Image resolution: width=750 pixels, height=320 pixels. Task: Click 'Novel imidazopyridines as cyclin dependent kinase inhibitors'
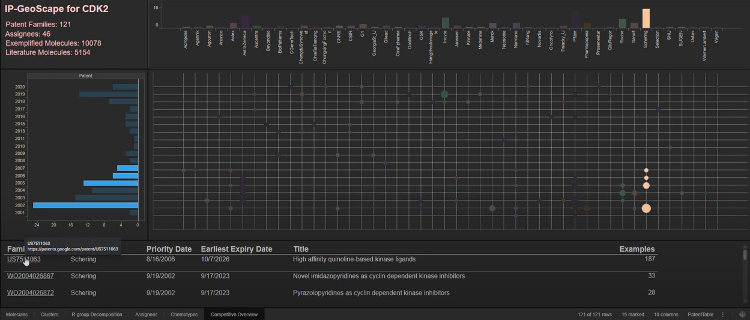[379, 276]
